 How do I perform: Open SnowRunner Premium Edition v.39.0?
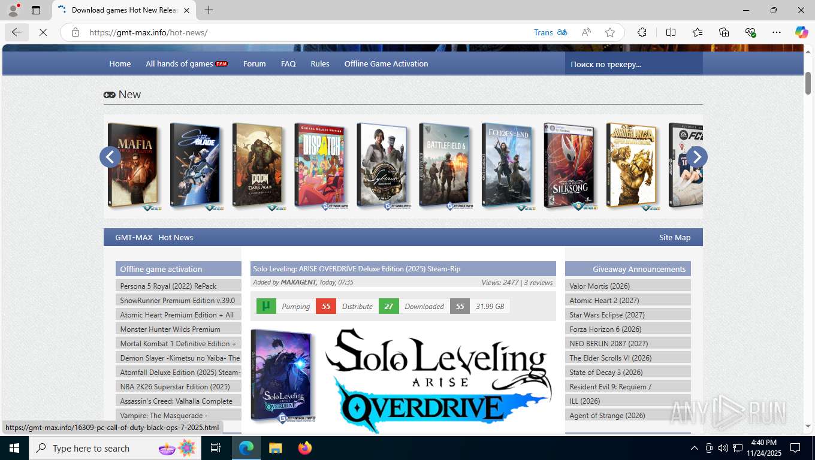pos(179,300)
